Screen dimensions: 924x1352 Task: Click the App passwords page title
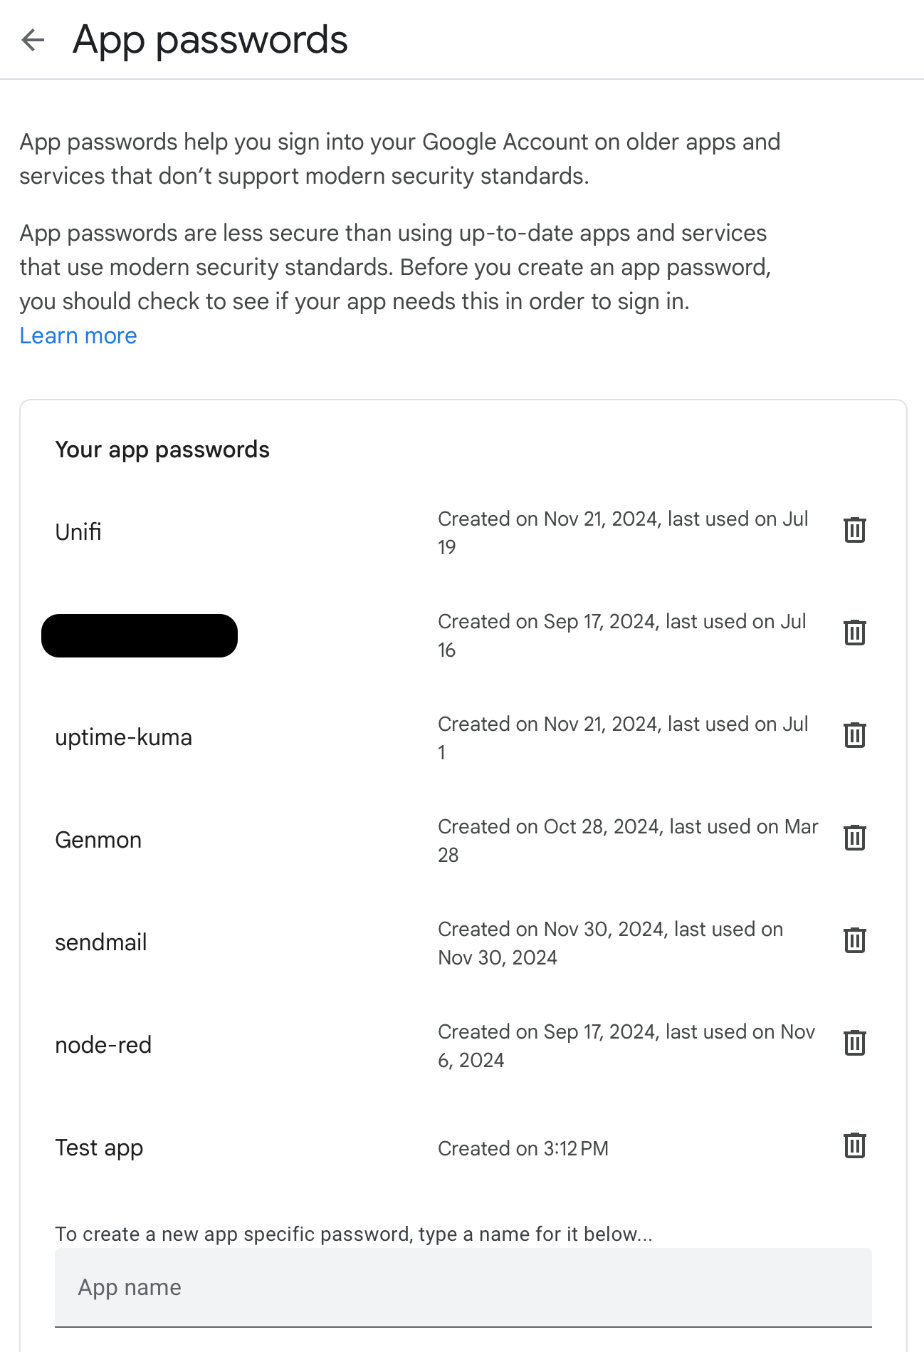[x=210, y=40]
